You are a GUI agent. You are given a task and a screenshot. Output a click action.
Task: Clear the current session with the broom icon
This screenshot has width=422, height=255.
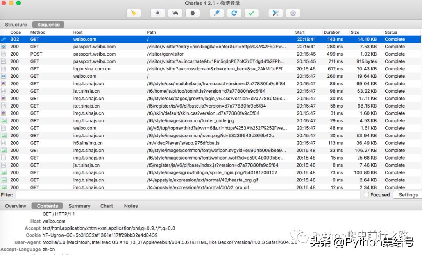pos(134,13)
